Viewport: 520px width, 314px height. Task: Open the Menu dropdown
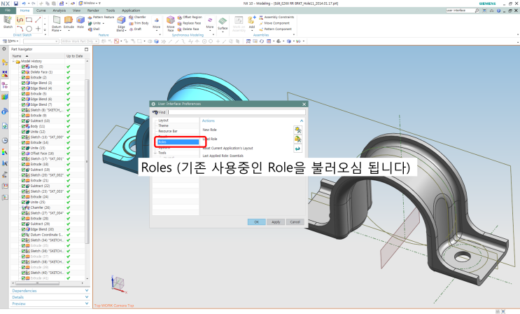click(x=10, y=41)
